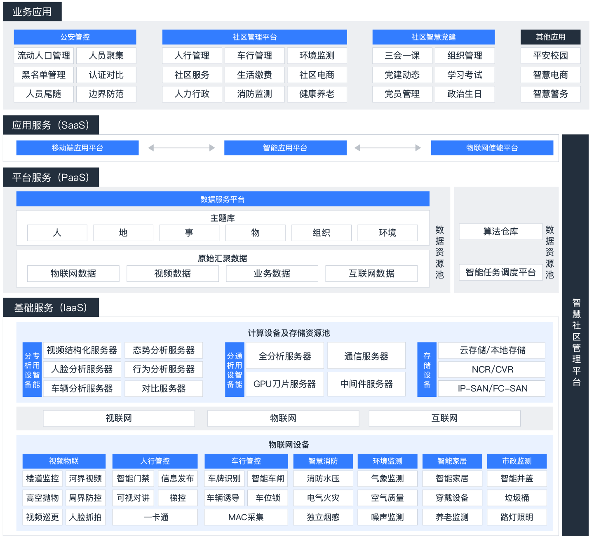Select the 人行管理 box
Screen dimensions: 594x539
tap(192, 56)
